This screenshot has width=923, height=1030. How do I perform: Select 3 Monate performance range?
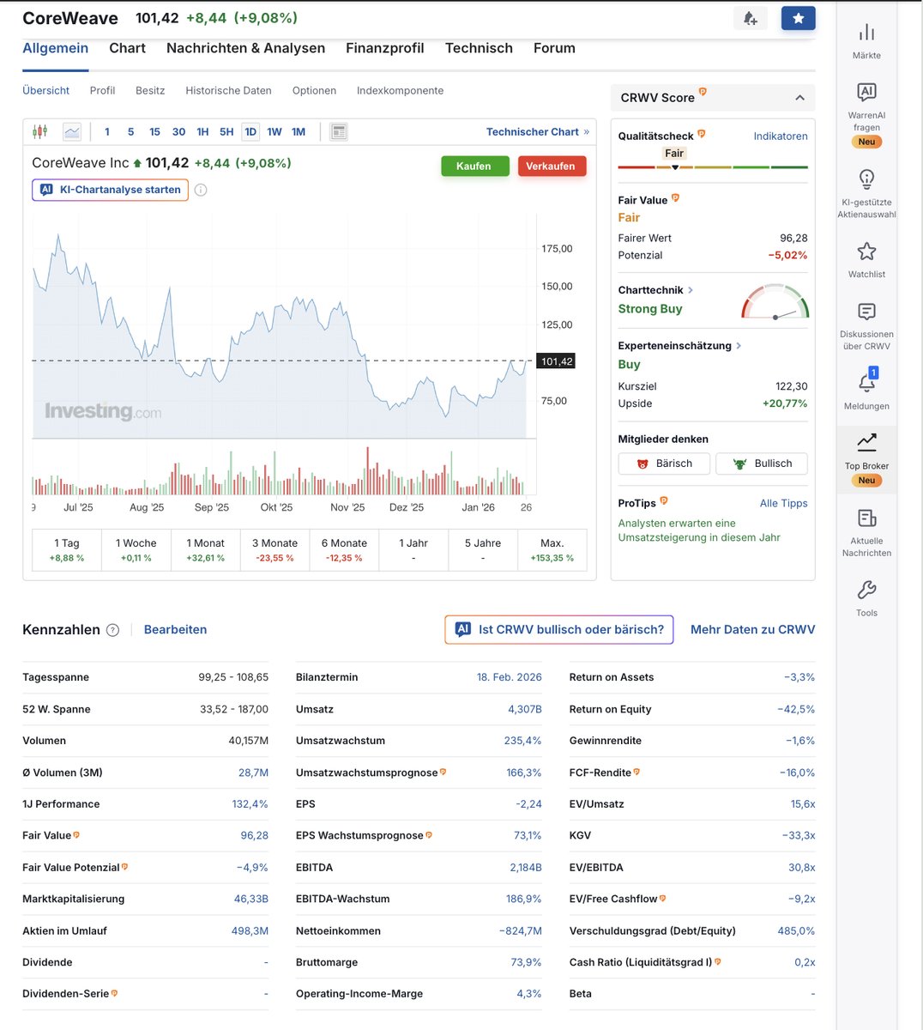(x=274, y=549)
